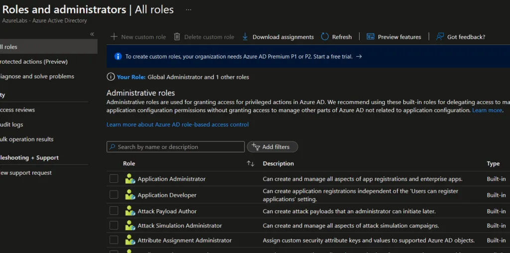Viewport: 510px width, 253px height.
Task: Open New support request
Action: point(26,173)
